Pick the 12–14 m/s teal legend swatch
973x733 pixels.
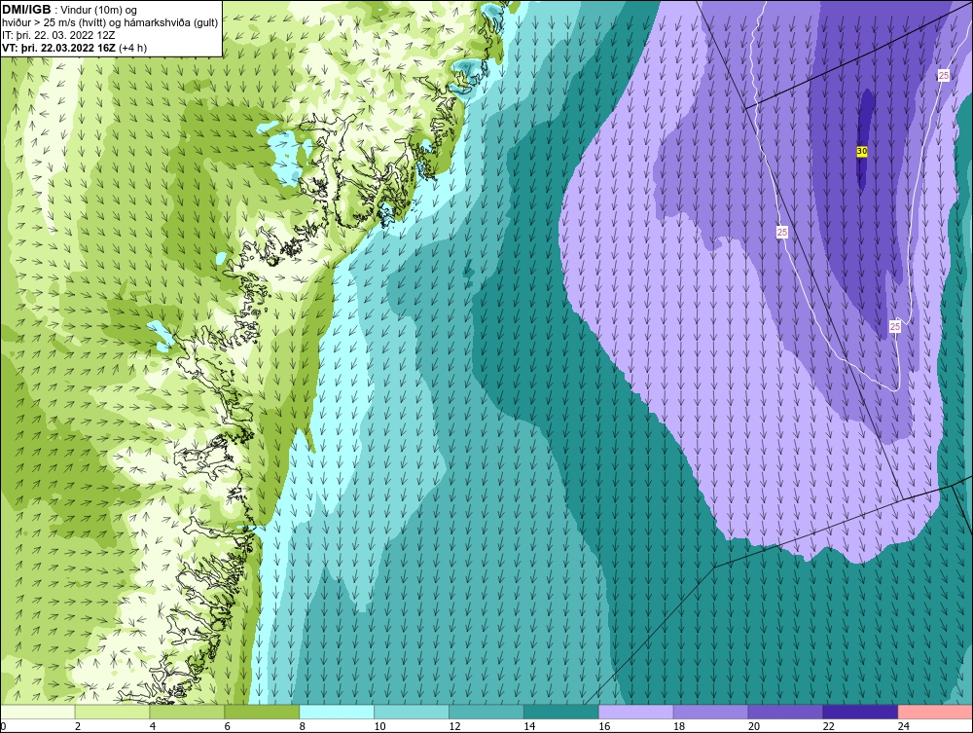(x=486, y=712)
